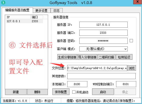Create a new server with 新建
The image size is (142, 104).
tap(16, 92)
